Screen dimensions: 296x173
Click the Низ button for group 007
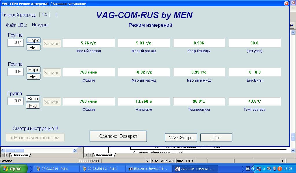[x=34, y=48]
